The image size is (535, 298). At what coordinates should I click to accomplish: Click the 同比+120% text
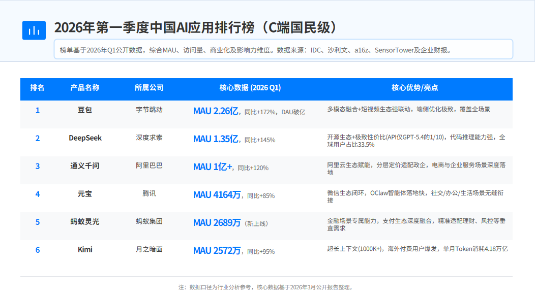253,168
